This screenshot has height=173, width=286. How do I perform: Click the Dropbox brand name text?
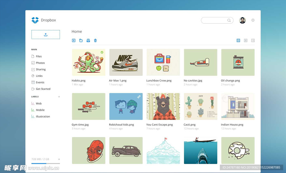point(48,20)
